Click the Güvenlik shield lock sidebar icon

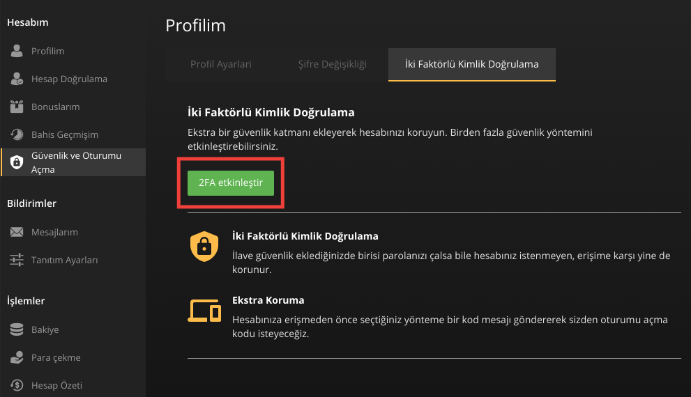point(17,162)
